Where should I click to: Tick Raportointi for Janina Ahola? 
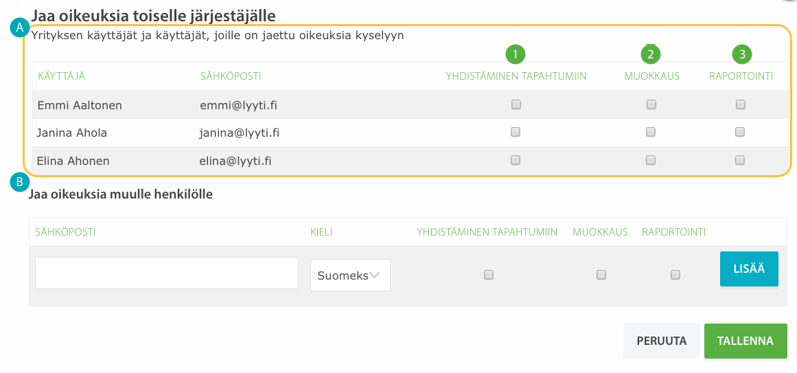[x=740, y=133]
